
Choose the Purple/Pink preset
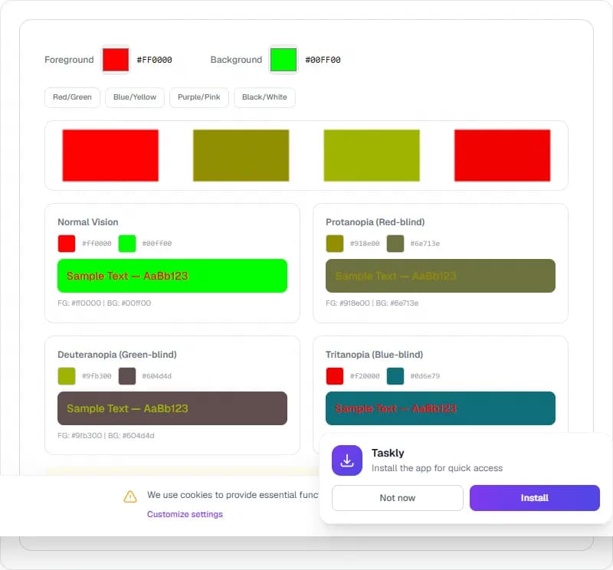coord(199,97)
